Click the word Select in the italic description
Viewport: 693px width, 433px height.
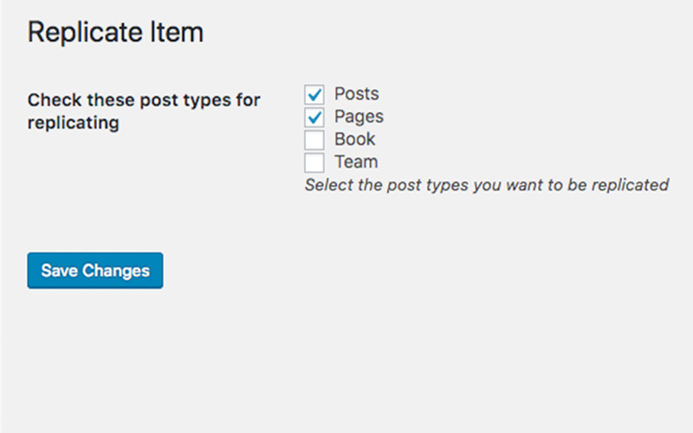click(329, 184)
